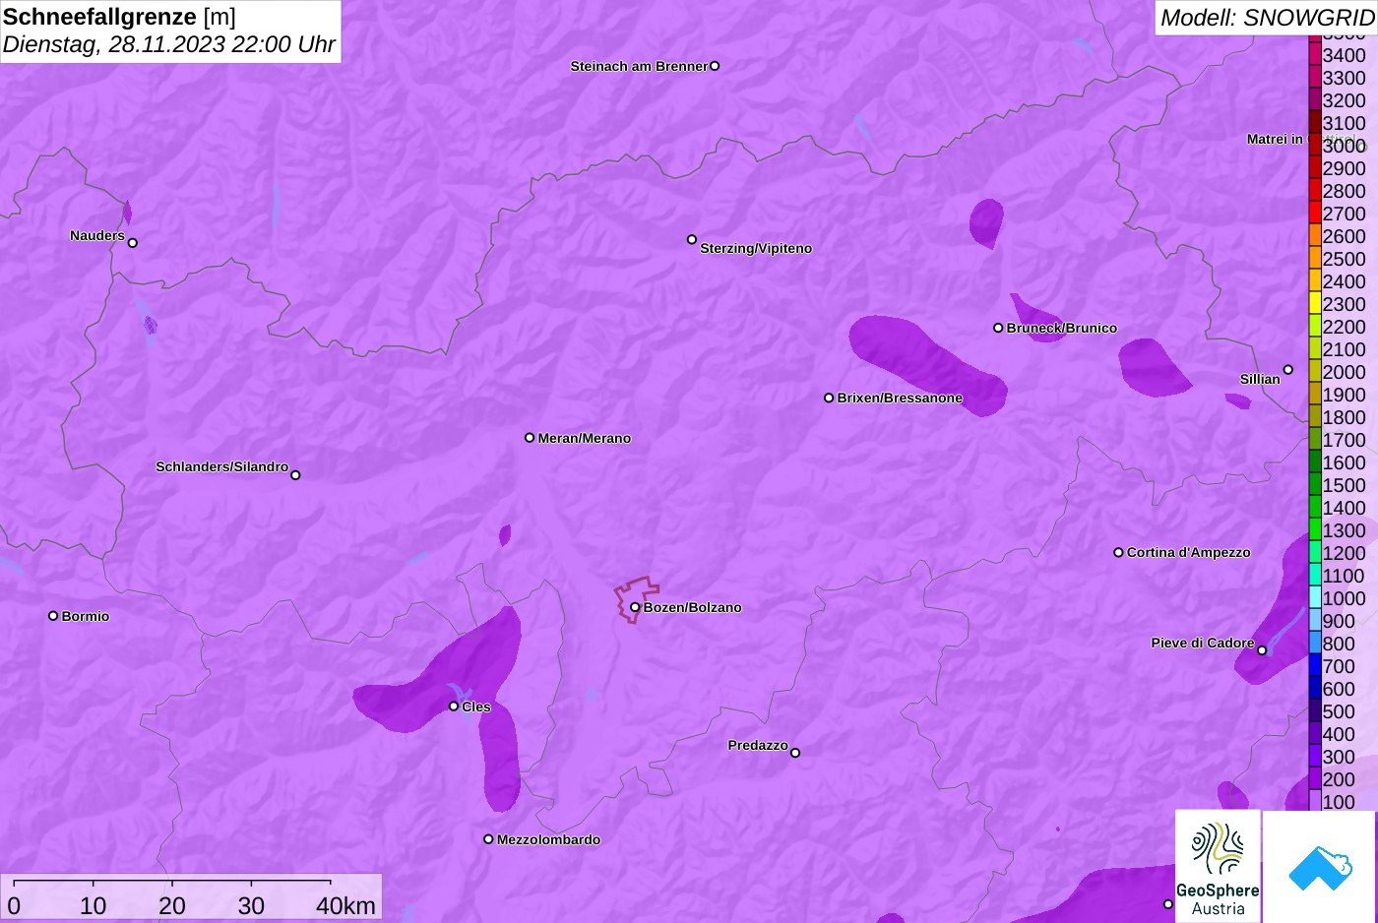
Task: Click the Cles marker circle
Action: point(454,706)
